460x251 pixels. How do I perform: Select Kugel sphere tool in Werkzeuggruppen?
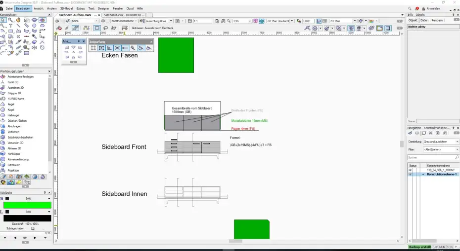(x=11, y=109)
